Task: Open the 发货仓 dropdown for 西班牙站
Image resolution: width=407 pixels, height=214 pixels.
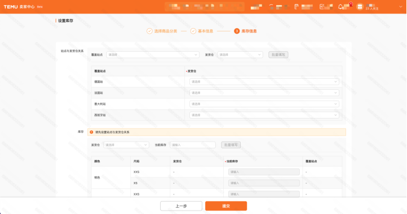Action: pos(264,115)
